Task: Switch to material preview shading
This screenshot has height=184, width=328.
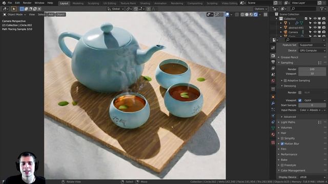Action: click(251, 14)
